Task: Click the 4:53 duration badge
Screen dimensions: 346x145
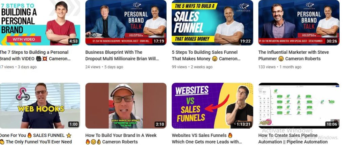Action: (x=73, y=41)
